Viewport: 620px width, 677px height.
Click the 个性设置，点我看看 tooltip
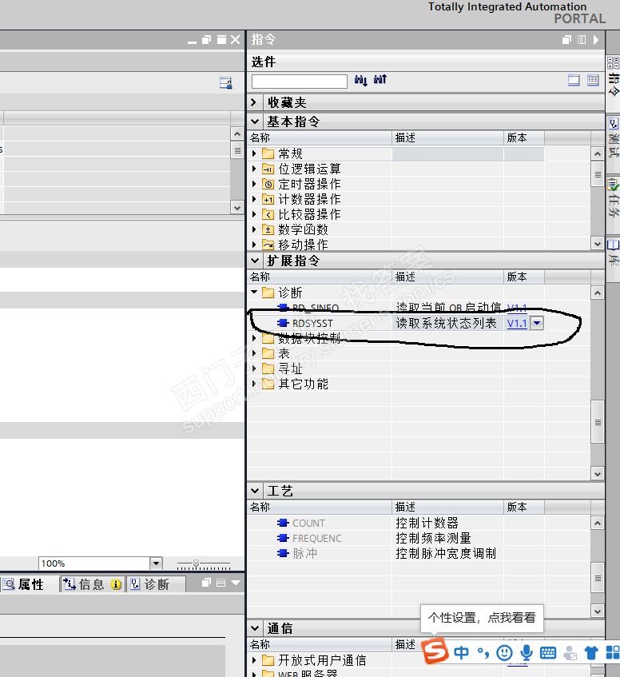pyautogui.click(x=482, y=618)
